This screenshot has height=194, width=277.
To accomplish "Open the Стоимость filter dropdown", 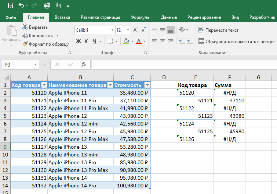I will (147, 85).
